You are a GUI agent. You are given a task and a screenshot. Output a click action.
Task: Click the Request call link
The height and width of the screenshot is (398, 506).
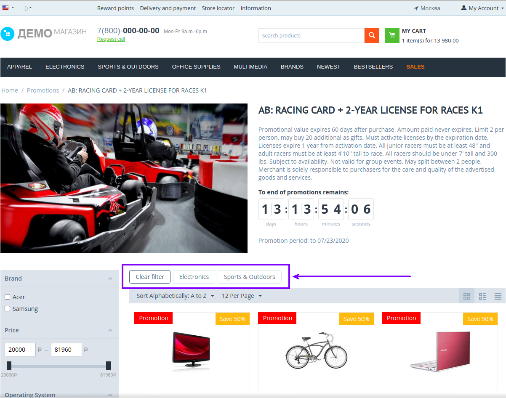(111, 39)
